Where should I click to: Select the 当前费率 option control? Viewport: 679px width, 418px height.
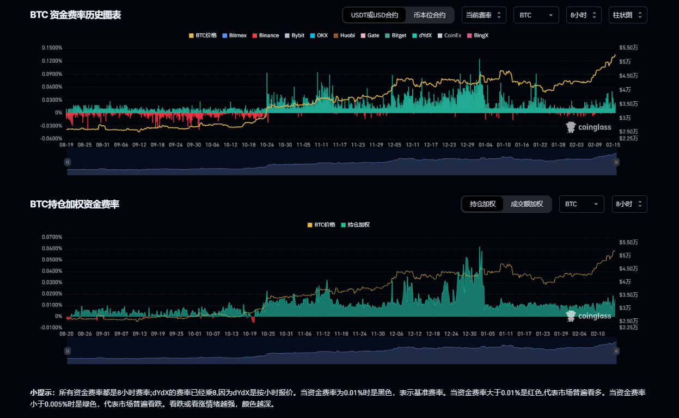coord(482,15)
